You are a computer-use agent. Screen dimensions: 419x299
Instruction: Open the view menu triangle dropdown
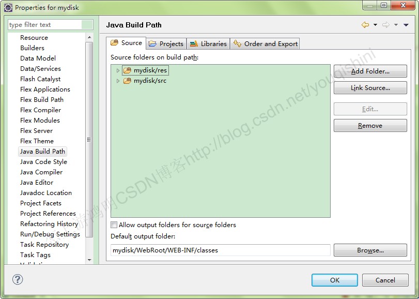pyautogui.click(x=406, y=25)
